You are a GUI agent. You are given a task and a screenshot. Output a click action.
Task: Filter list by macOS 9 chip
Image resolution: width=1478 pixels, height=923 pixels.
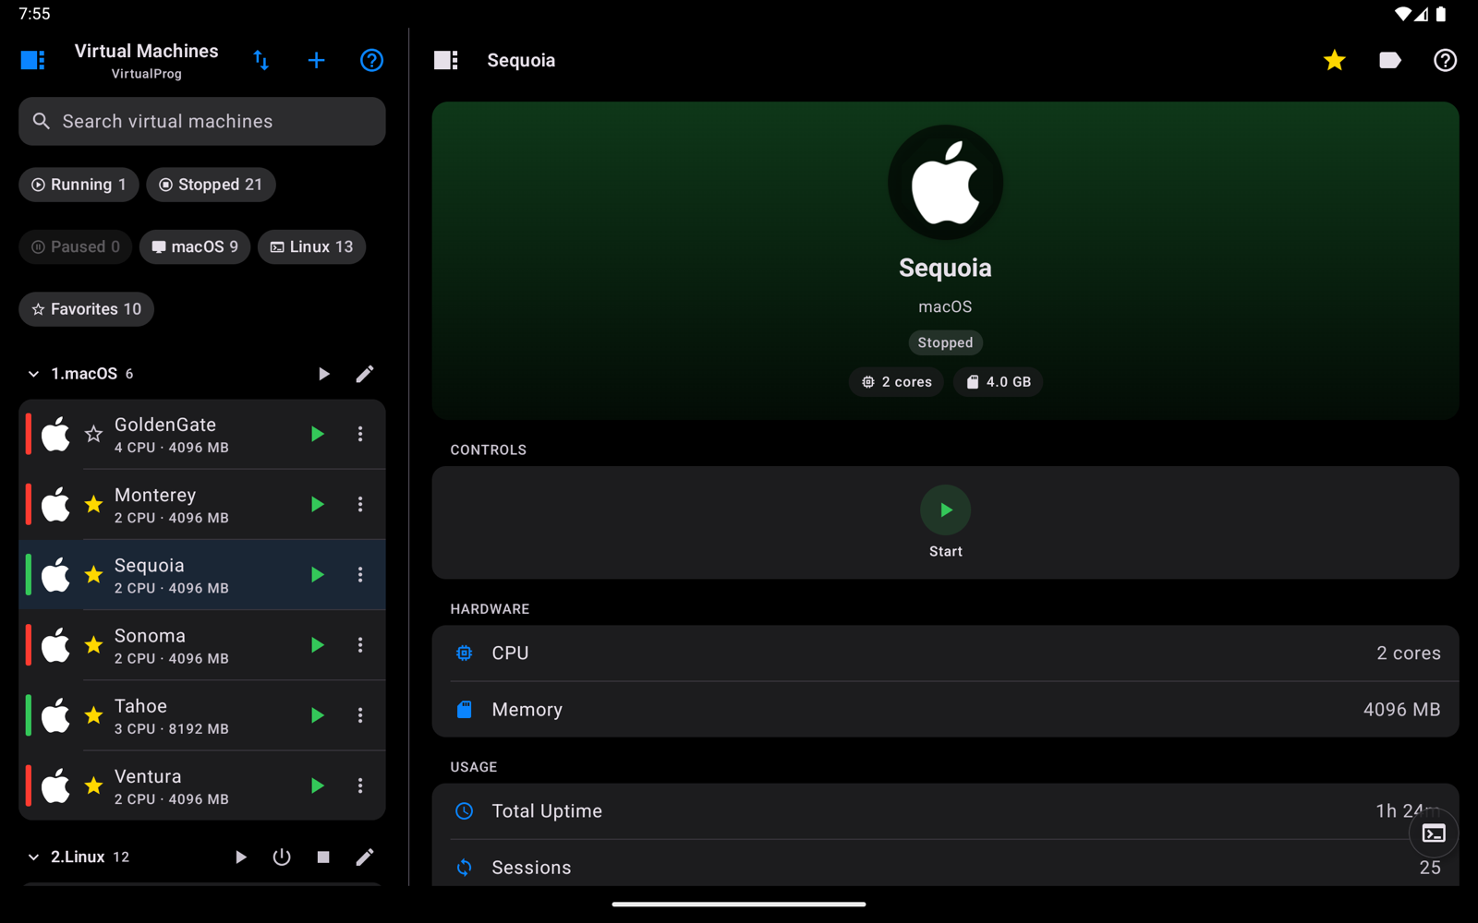point(195,246)
